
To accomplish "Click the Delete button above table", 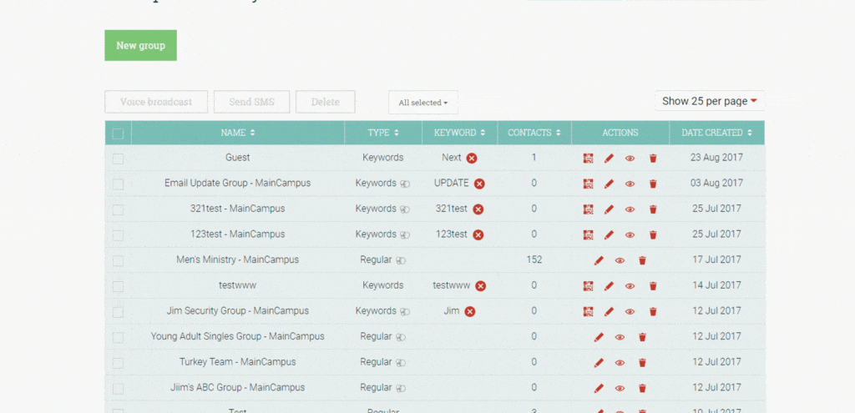I will pyautogui.click(x=326, y=102).
